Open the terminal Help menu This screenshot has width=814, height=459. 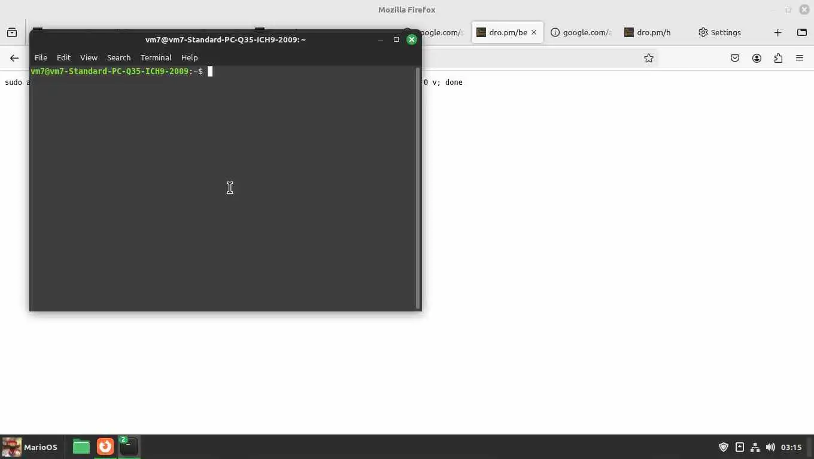pyautogui.click(x=189, y=57)
